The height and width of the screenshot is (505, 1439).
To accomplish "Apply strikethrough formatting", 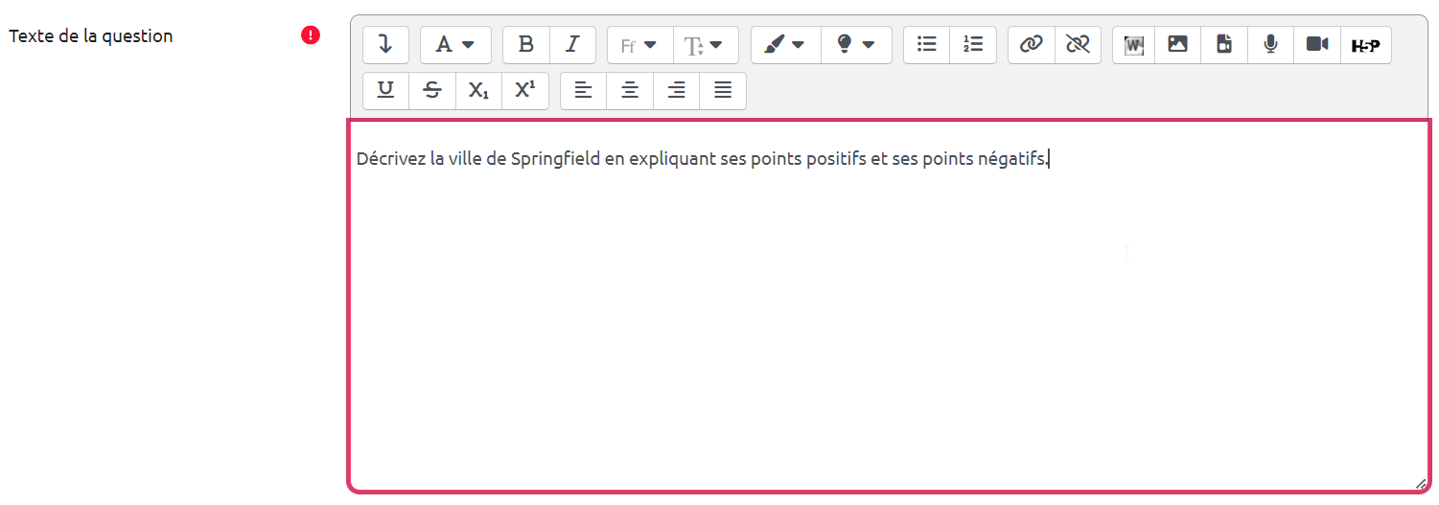I will pos(432,91).
